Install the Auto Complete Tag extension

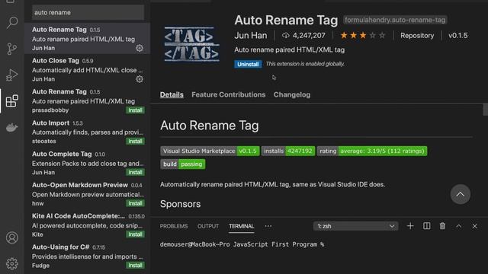(x=135, y=173)
